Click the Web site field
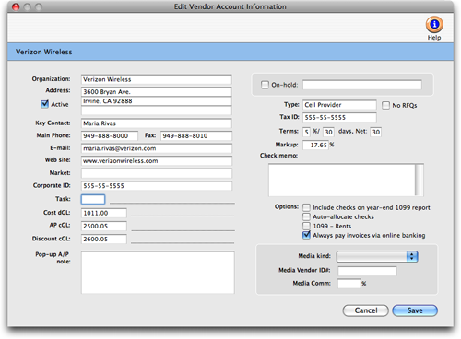This screenshot has height=339, width=461. (157, 161)
